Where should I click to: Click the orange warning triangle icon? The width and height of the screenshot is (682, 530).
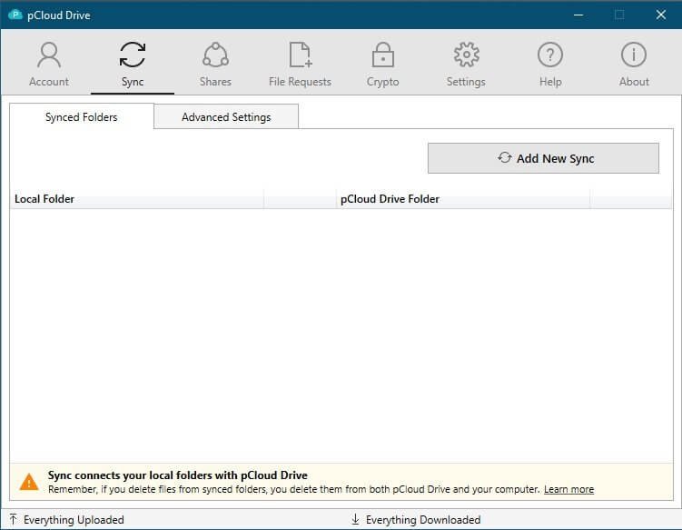[29, 482]
